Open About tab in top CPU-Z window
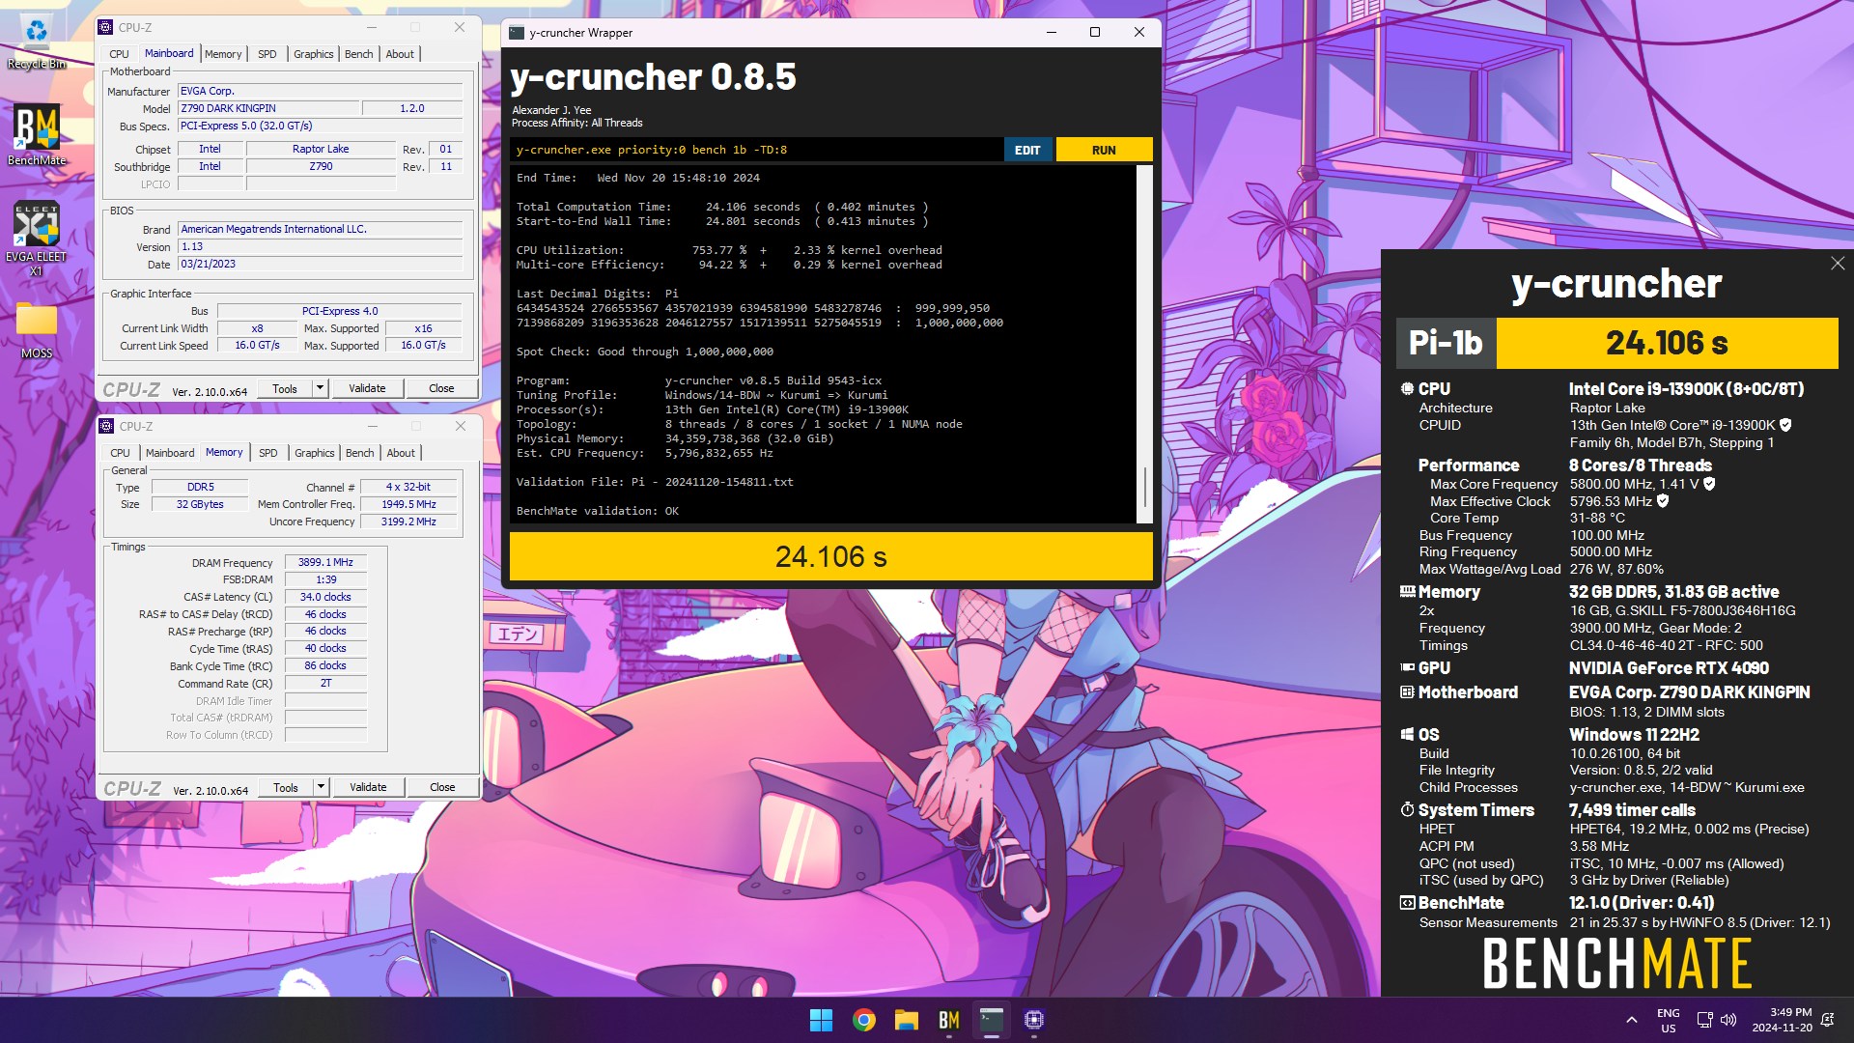Viewport: 1854px width, 1043px height. click(x=400, y=54)
